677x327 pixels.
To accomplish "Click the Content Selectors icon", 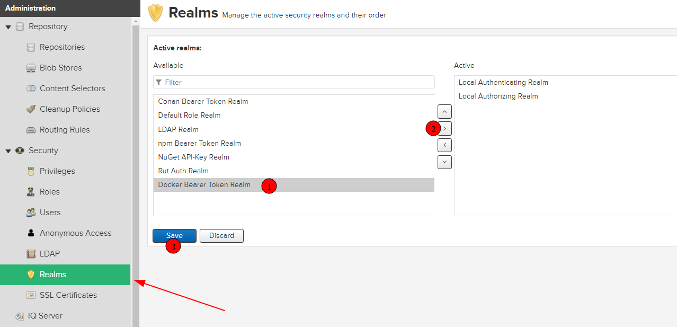I will click(31, 89).
